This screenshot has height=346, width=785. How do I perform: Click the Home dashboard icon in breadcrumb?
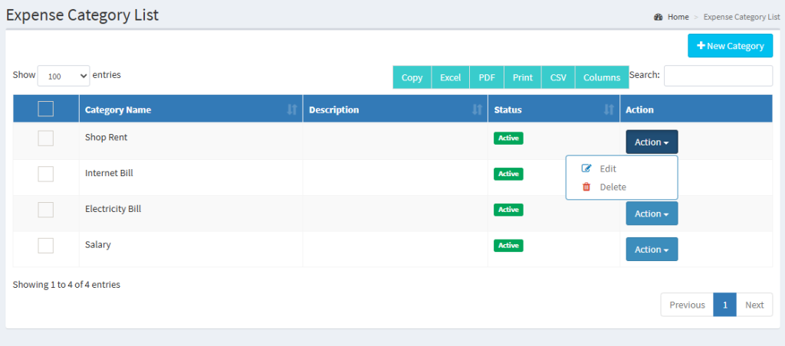(x=658, y=17)
